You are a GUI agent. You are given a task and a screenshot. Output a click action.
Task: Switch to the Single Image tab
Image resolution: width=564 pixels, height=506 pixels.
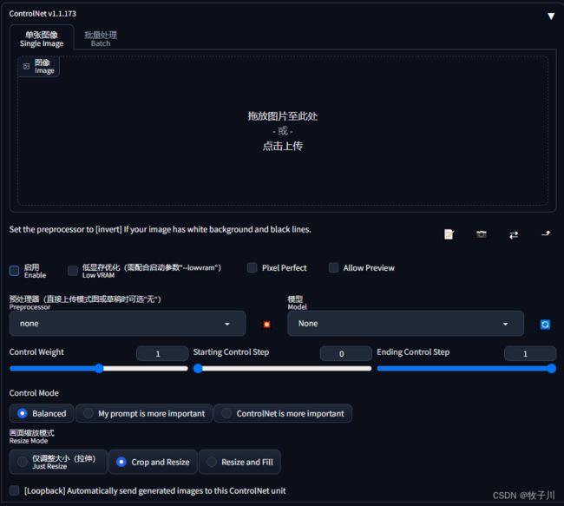42,39
